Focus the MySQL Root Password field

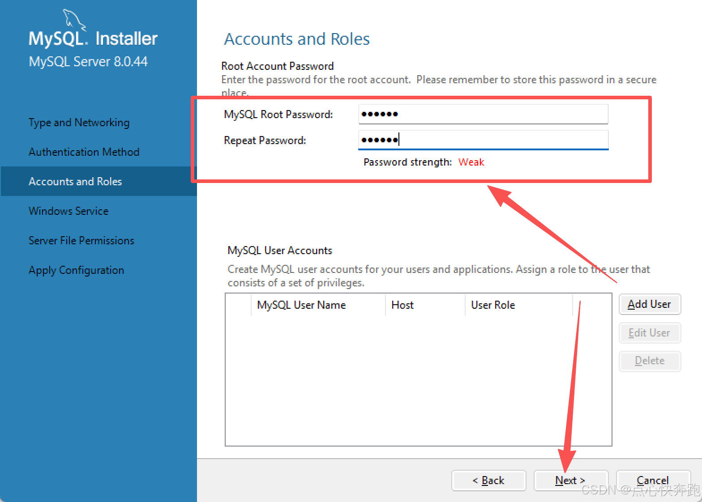483,114
